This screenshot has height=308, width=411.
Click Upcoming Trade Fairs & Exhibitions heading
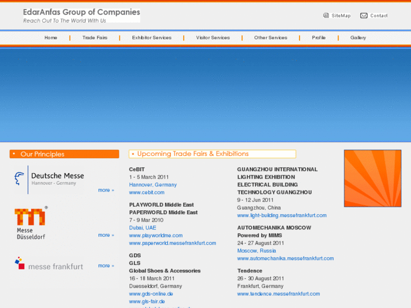tap(213, 154)
